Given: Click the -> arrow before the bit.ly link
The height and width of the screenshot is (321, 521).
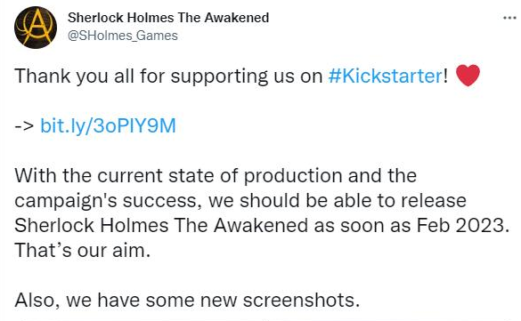Looking at the screenshot, I should 24,126.
